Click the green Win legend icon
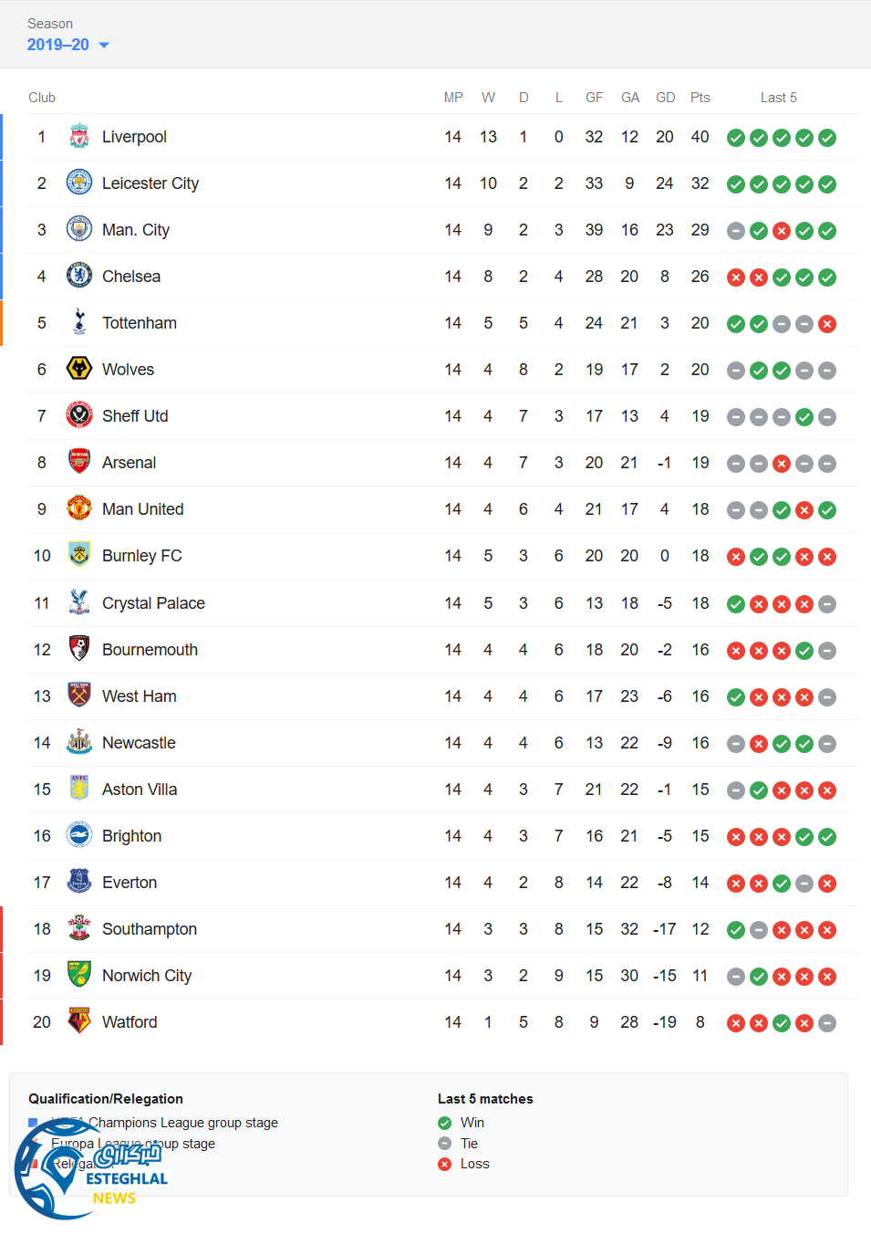This screenshot has height=1245, width=871. (x=445, y=1123)
